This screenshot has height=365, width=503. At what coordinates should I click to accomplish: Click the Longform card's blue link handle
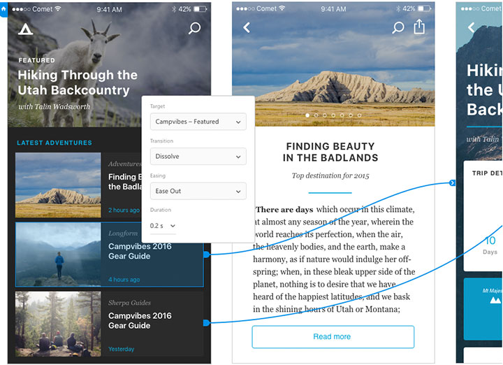point(206,255)
